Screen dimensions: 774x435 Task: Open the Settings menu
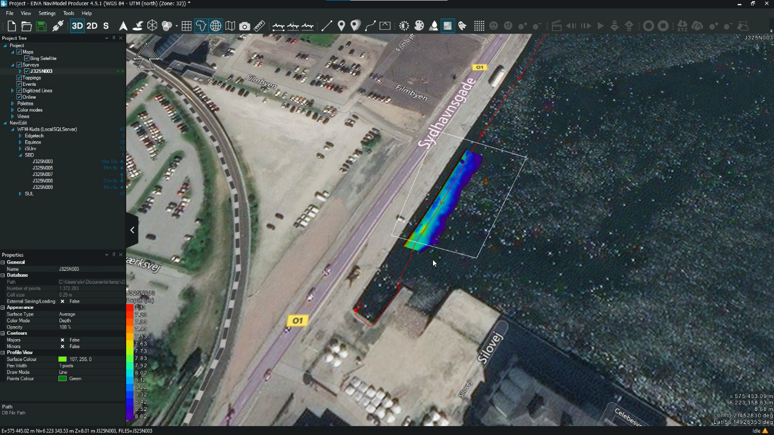[47, 13]
